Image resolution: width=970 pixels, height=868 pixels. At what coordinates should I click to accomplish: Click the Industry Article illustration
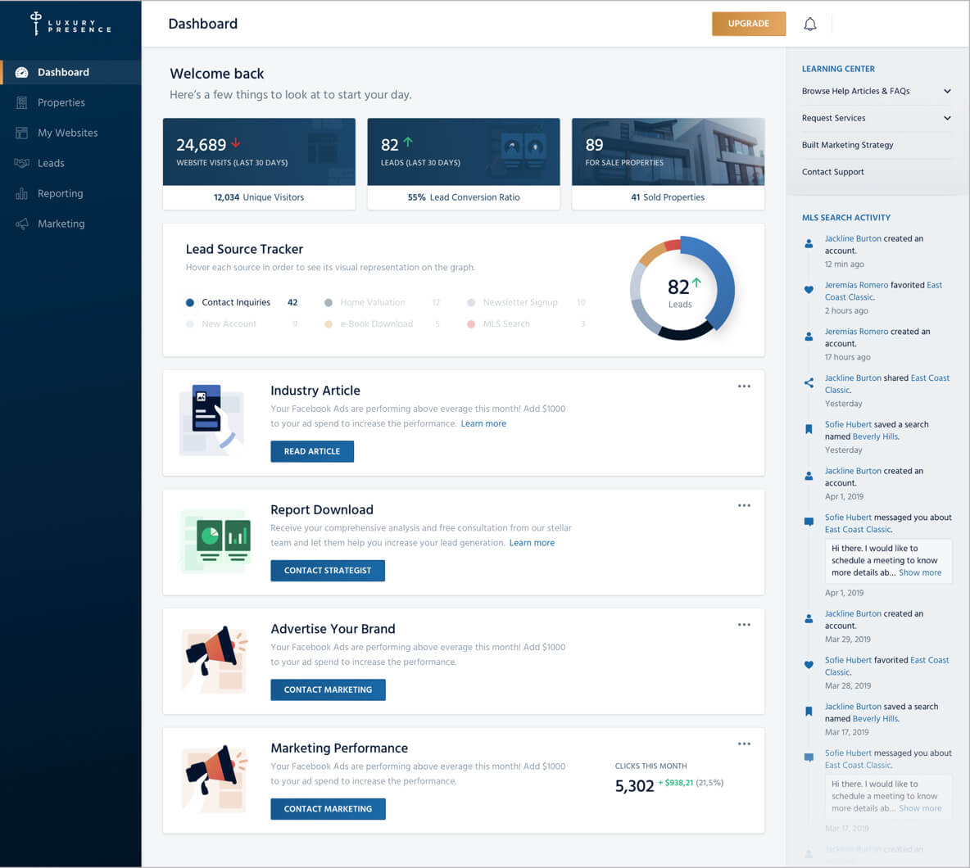tap(211, 420)
